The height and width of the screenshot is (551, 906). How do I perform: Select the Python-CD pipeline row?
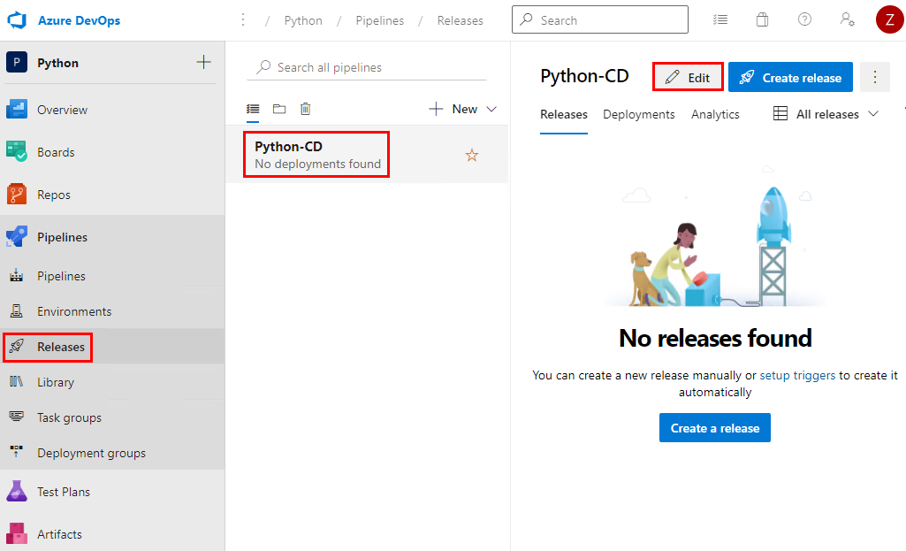(368, 155)
